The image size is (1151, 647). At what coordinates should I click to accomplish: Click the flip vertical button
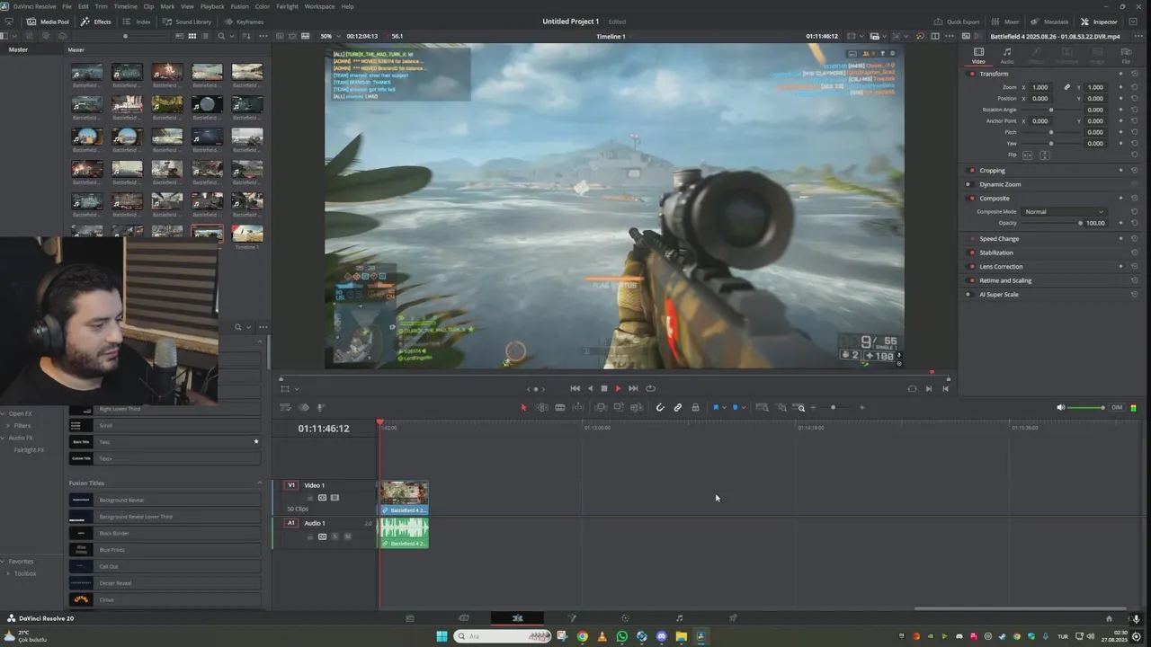pyautogui.click(x=1044, y=155)
